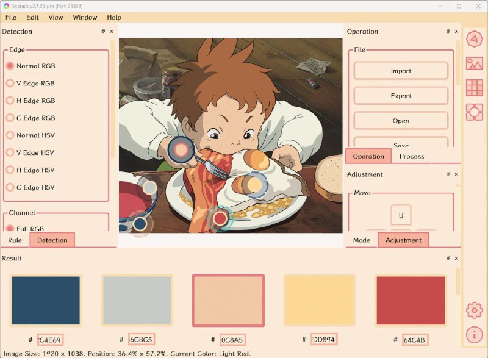Switch to the Rule tab
Viewport: 488px width, 358px height.
pos(15,240)
